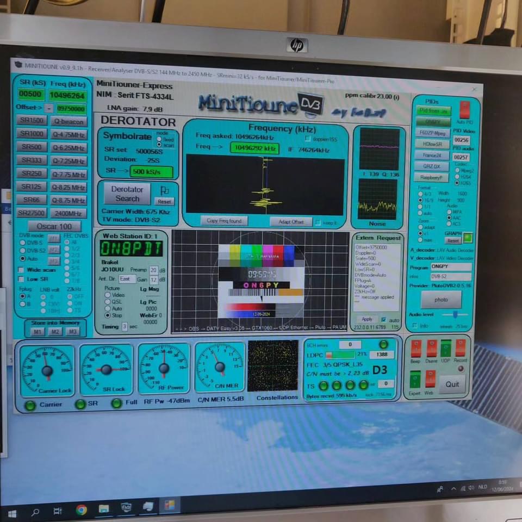Click the Freq (kHz) input field

click(x=67, y=96)
